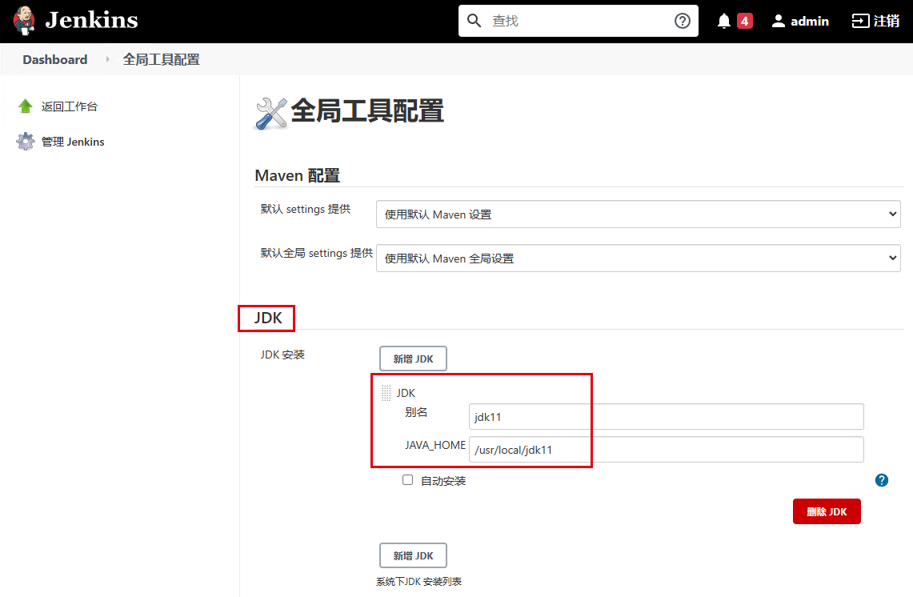Click the red 删除 JDK button
Screen dimensions: 913x597
[x=827, y=511]
